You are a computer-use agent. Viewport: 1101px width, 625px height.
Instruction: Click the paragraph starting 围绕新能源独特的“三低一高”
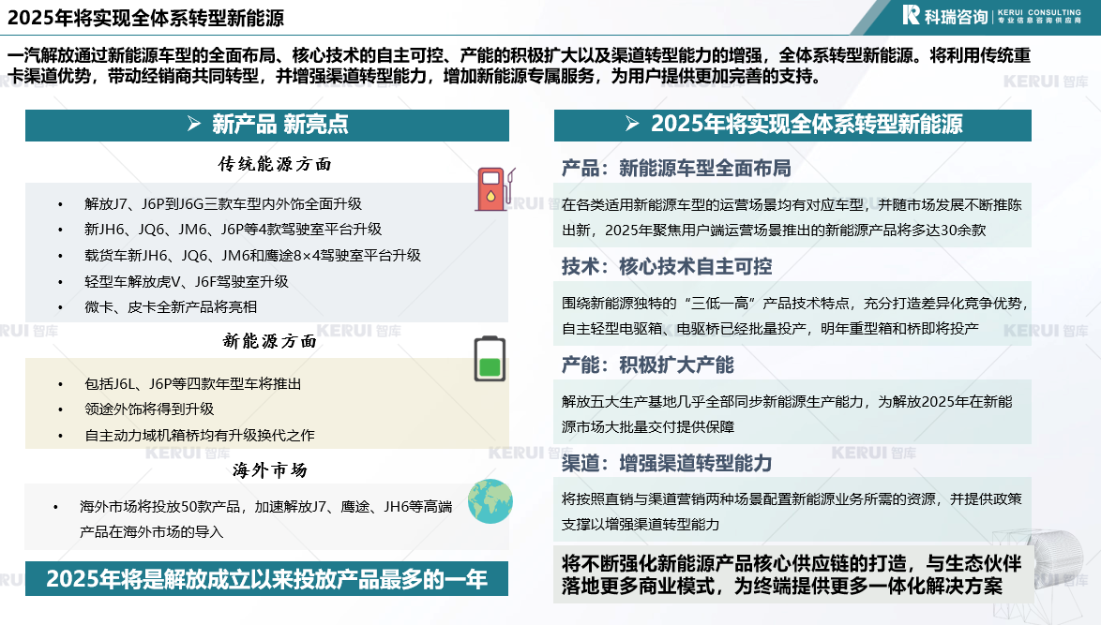click(x=795, y=316)
